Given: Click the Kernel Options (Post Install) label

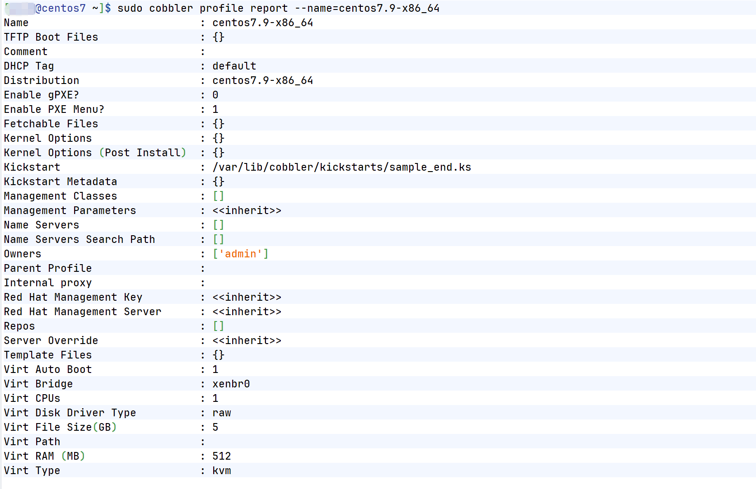Looking at the screenshot, I should 95,153.
